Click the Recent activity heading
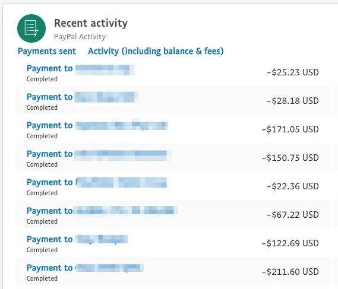The width and height of the screenshot is (338, 289). [91, 23]
